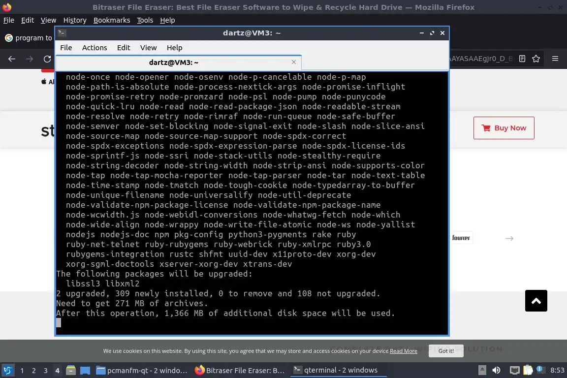Go forward in Firefox
567x378 pixels.
pyautogui.click(x=30, y=59)
